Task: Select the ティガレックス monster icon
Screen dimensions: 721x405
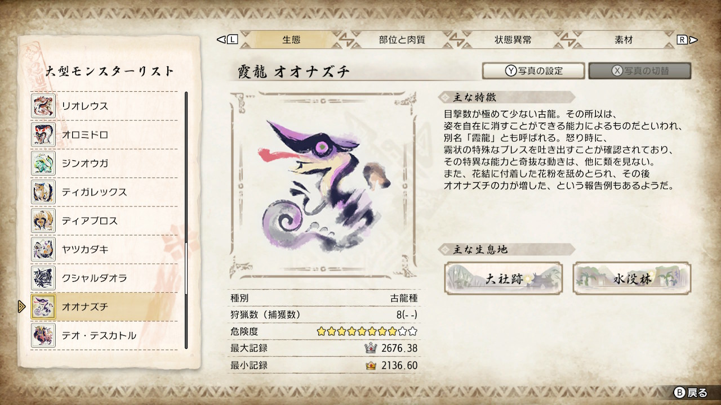Action: pyautogui.click(x=43, y=192)
